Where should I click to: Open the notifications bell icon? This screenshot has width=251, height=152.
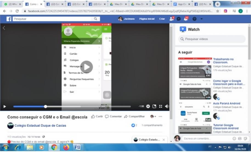(186, 19)
